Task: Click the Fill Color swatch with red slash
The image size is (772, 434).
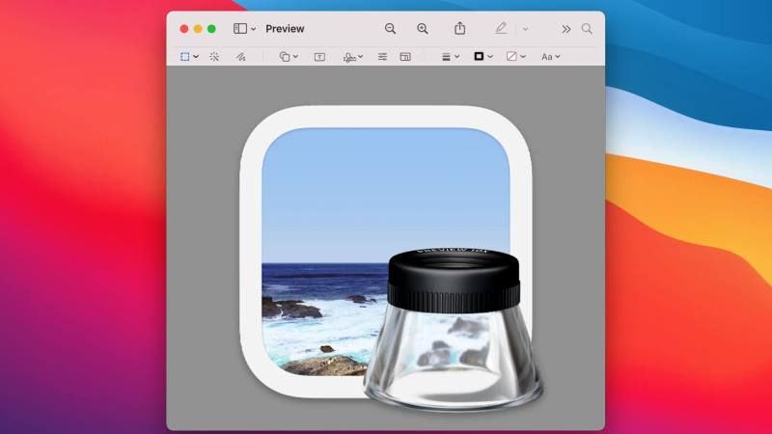Action: [511, 56]
